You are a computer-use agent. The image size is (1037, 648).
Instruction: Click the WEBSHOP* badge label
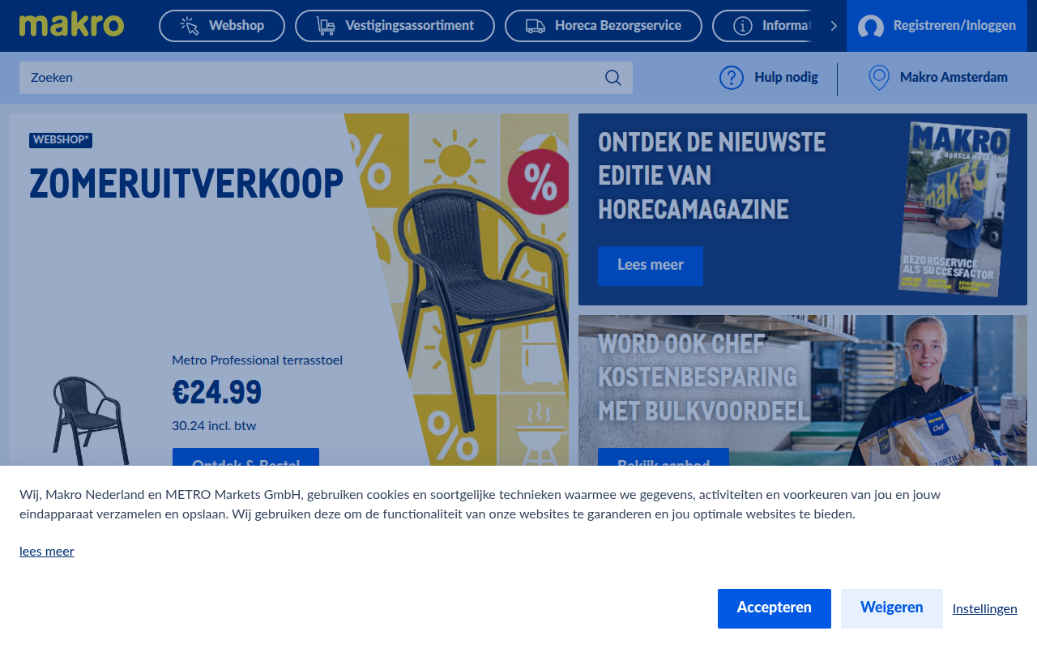(61, 140)
